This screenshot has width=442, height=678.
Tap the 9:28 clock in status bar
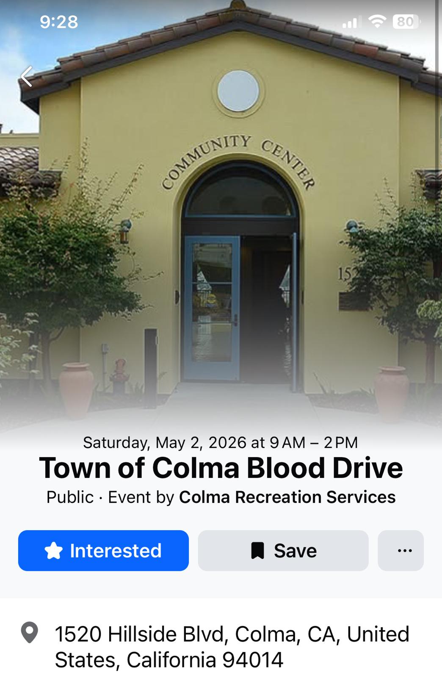(59, 22)
